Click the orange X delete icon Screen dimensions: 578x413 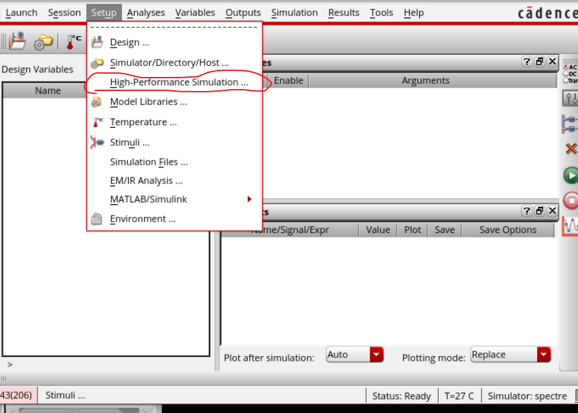pos(571,149)
